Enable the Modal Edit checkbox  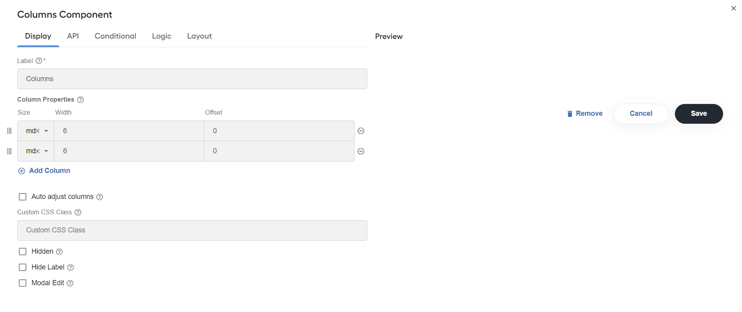[x=23, y=283]
